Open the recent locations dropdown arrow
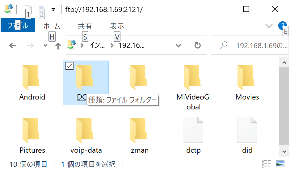 45,45
